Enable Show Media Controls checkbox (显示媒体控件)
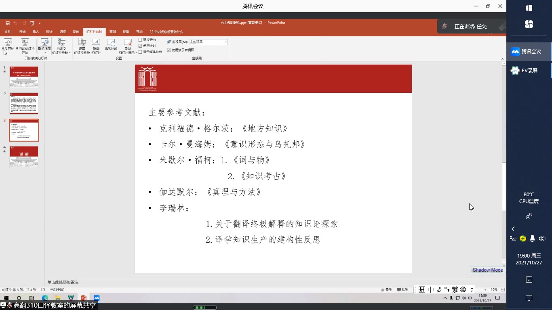 (140, 51)
